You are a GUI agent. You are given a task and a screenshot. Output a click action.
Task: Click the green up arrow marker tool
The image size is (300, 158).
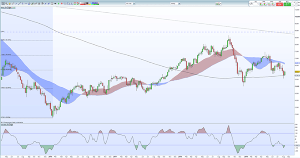(x=59, y=4)
